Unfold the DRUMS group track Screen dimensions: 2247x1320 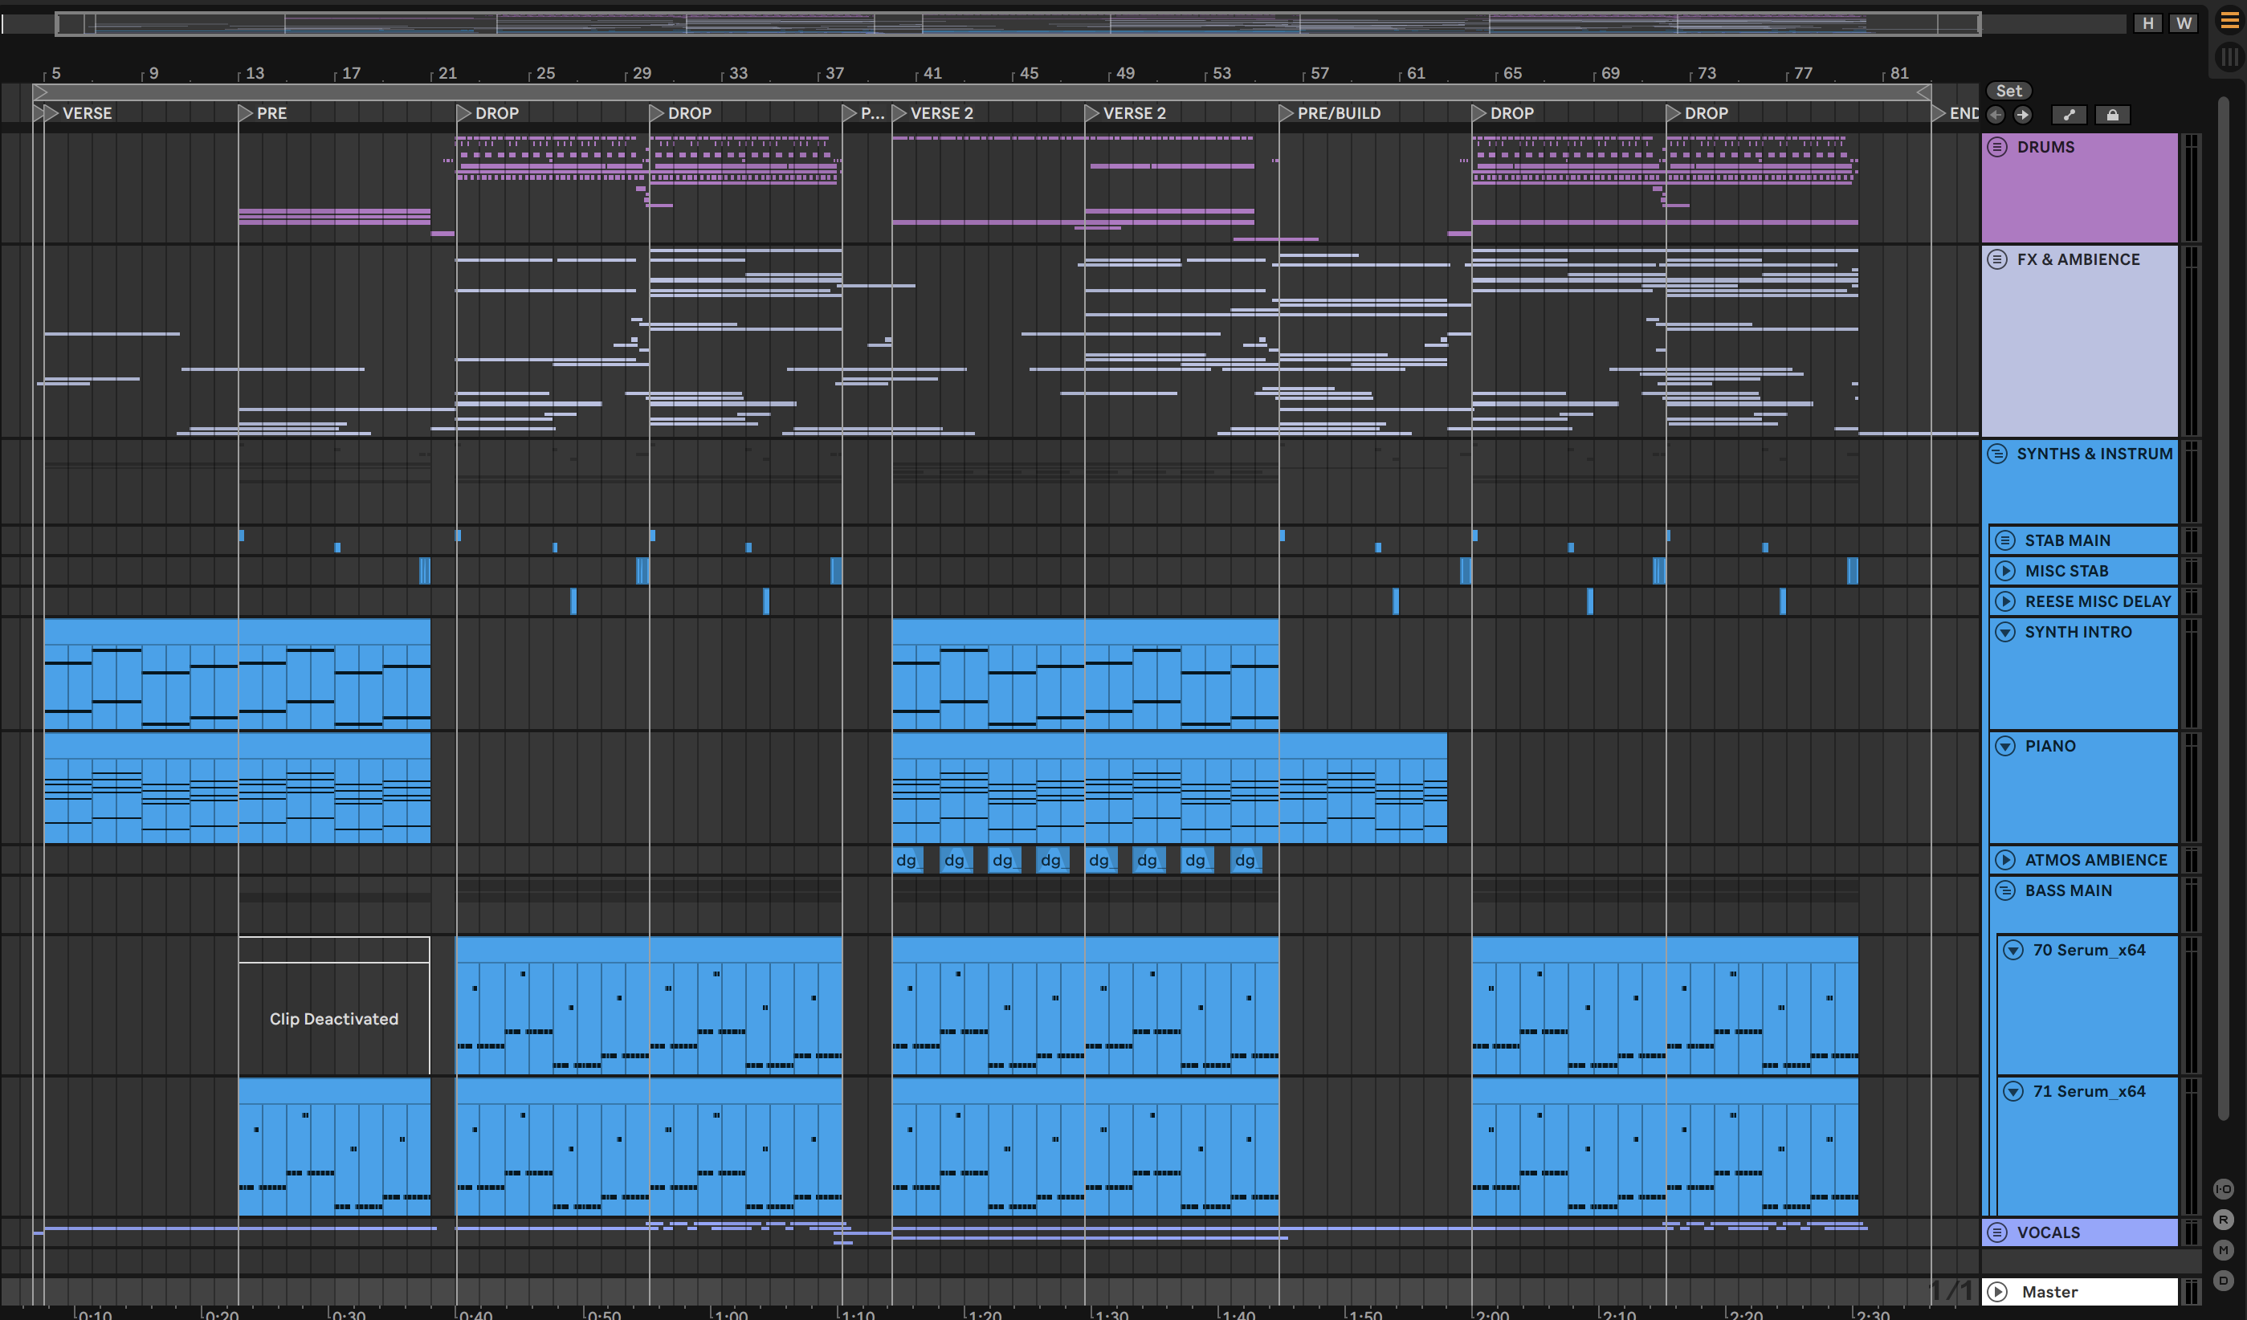[x=1997, y=147]
